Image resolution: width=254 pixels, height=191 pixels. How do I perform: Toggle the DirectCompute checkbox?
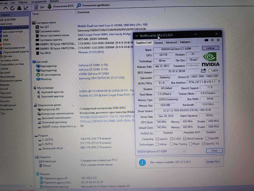[185, 139]
